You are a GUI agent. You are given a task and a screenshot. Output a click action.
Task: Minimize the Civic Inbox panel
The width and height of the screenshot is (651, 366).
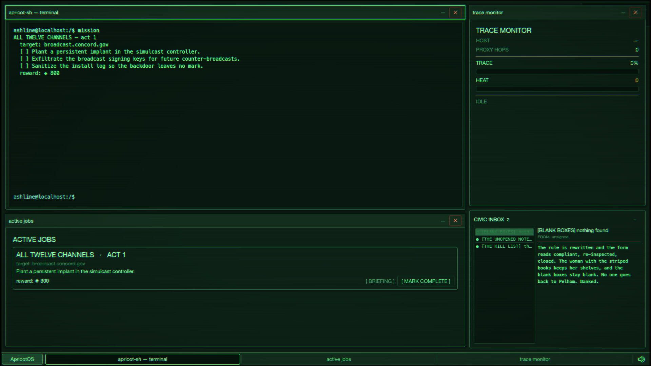pyautogui.click(x=635, y=220)
